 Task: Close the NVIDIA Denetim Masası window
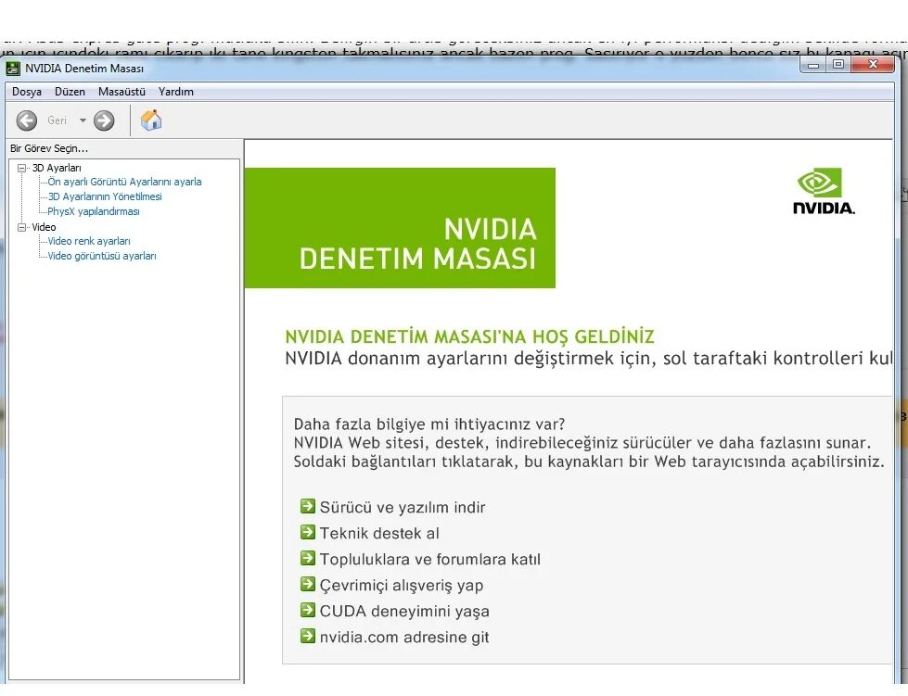point(874,64)
